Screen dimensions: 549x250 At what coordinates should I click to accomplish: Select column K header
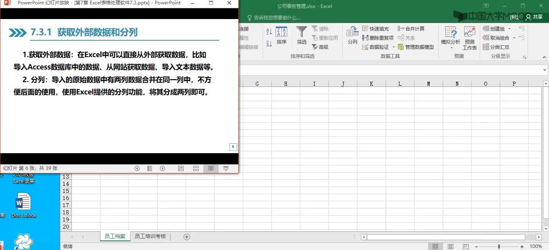click(x=371, y=84)
